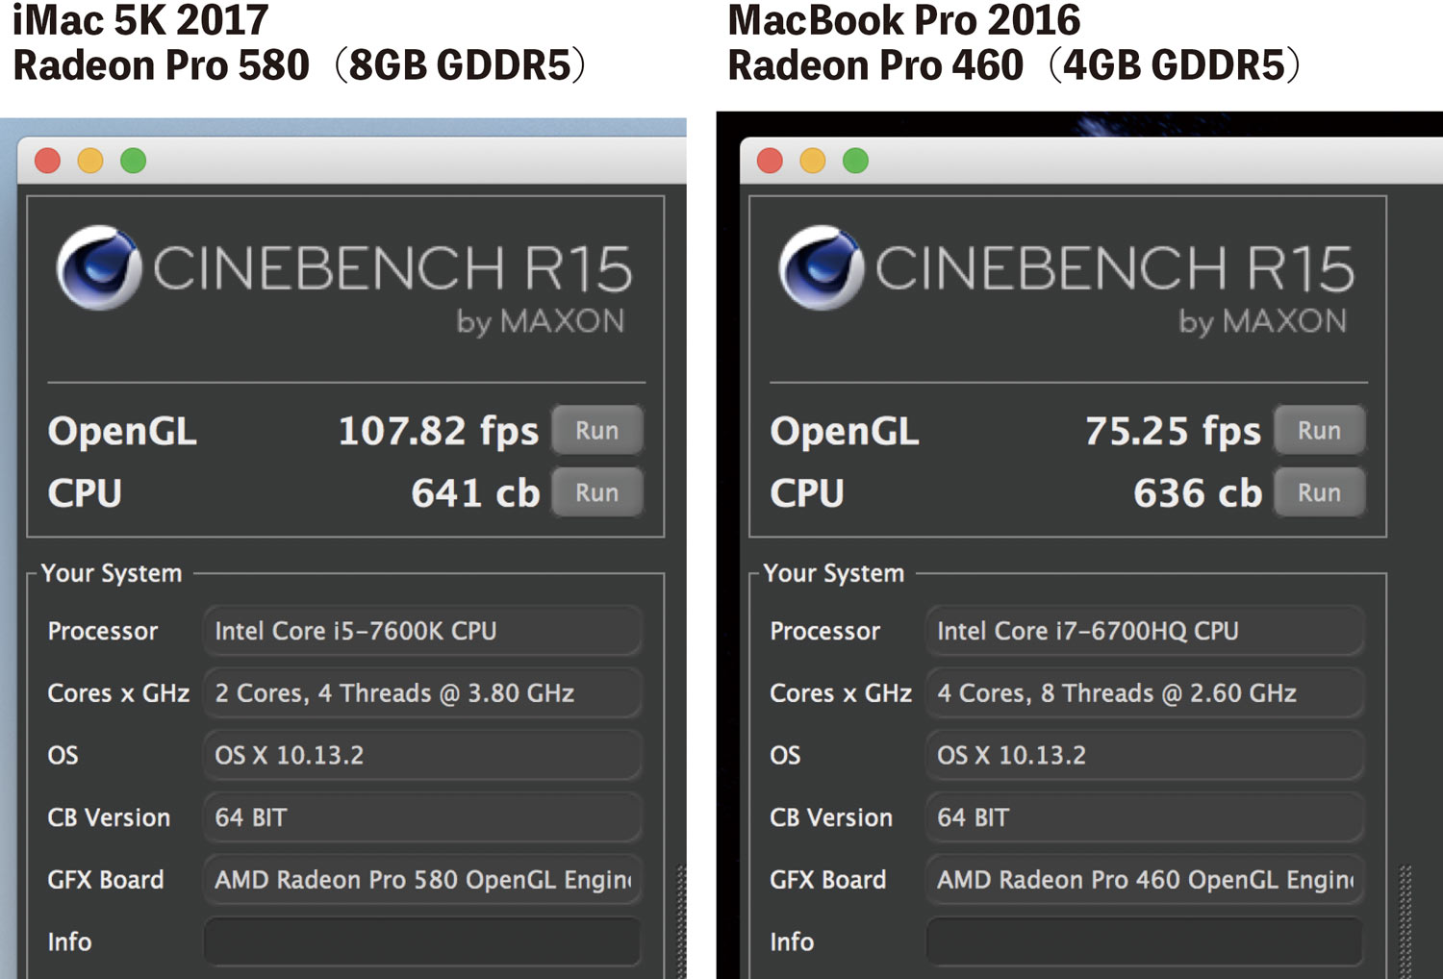Click the OpenGL label in iMac window
Screen dimensions: 1443x979
pos(122,432)
